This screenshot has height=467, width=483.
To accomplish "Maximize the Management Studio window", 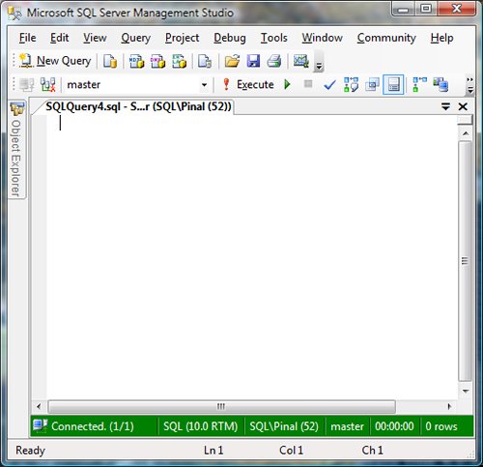I will [426, 9].
